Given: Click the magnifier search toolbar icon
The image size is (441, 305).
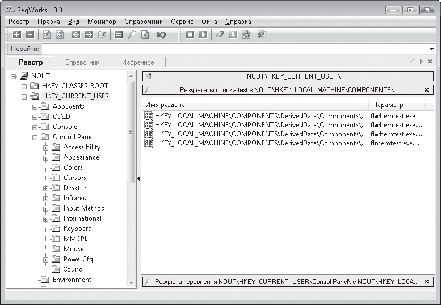Looking at the screenshot, I should (131, 35).
